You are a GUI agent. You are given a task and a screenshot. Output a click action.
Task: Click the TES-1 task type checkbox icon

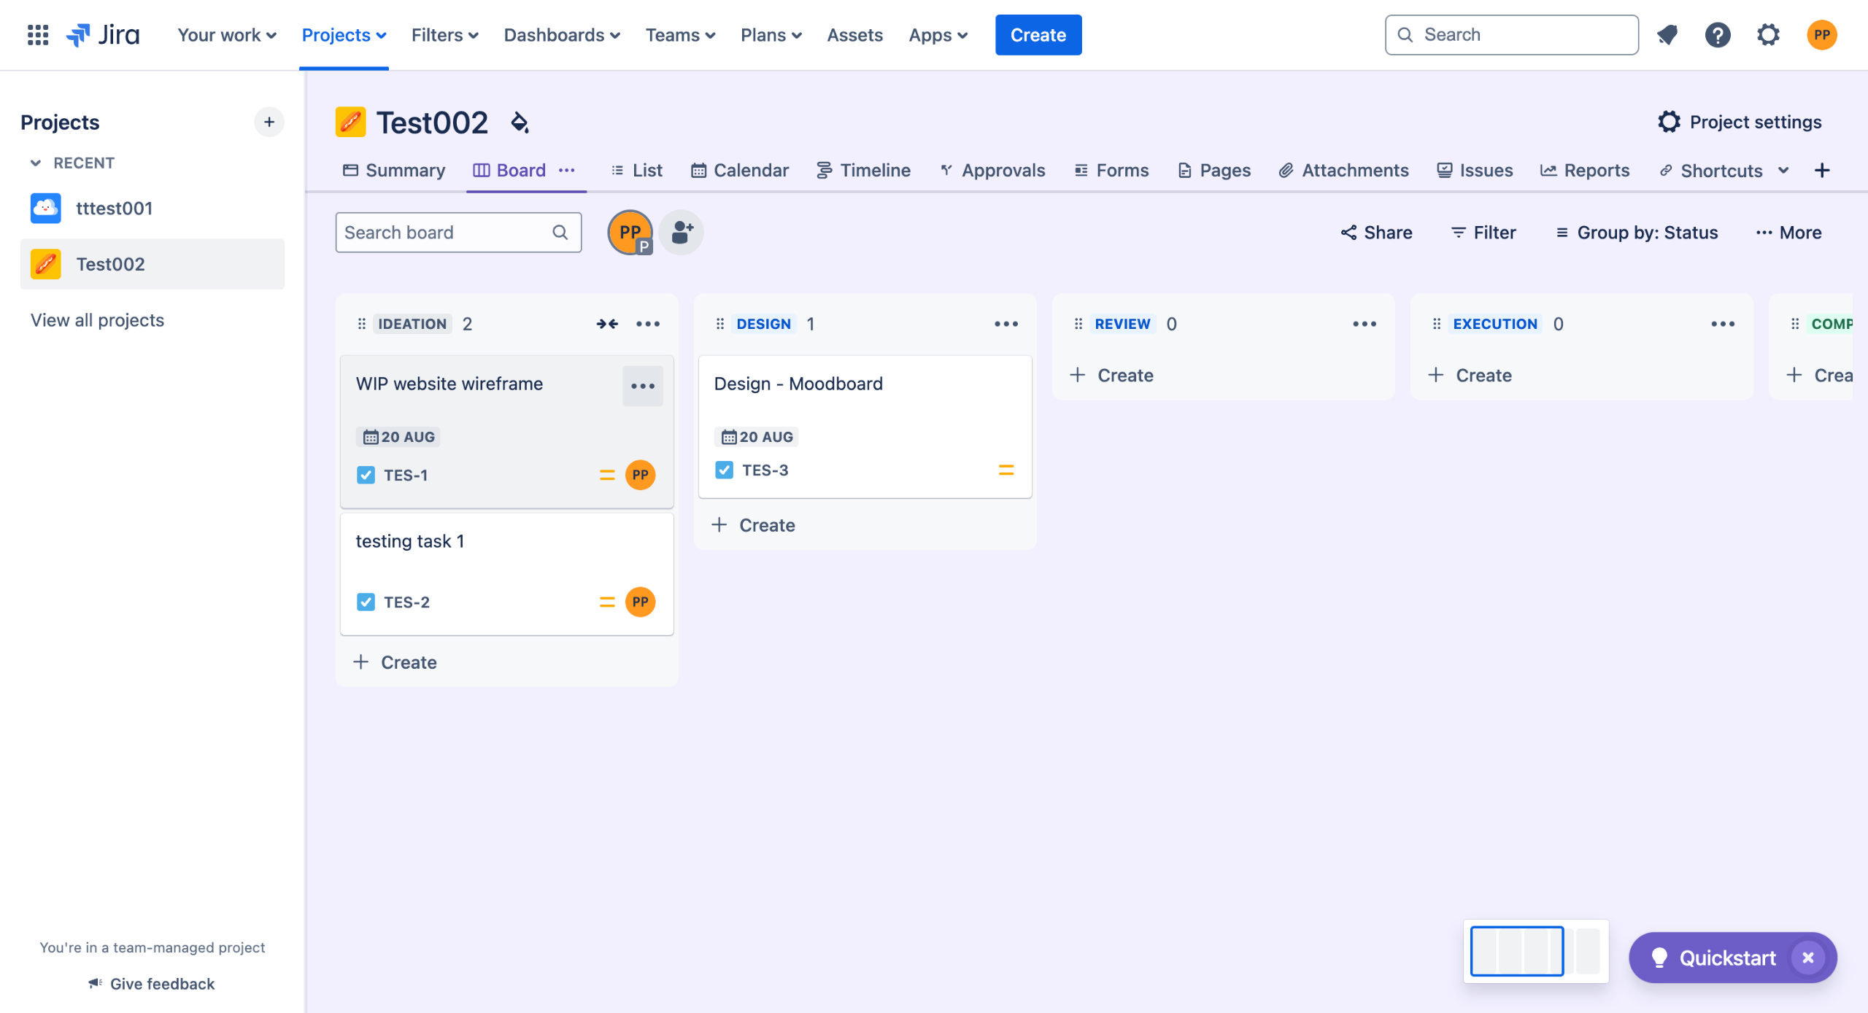366,475
